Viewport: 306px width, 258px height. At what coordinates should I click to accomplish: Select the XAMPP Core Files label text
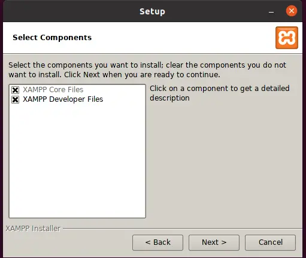click(x=53, y=90)
